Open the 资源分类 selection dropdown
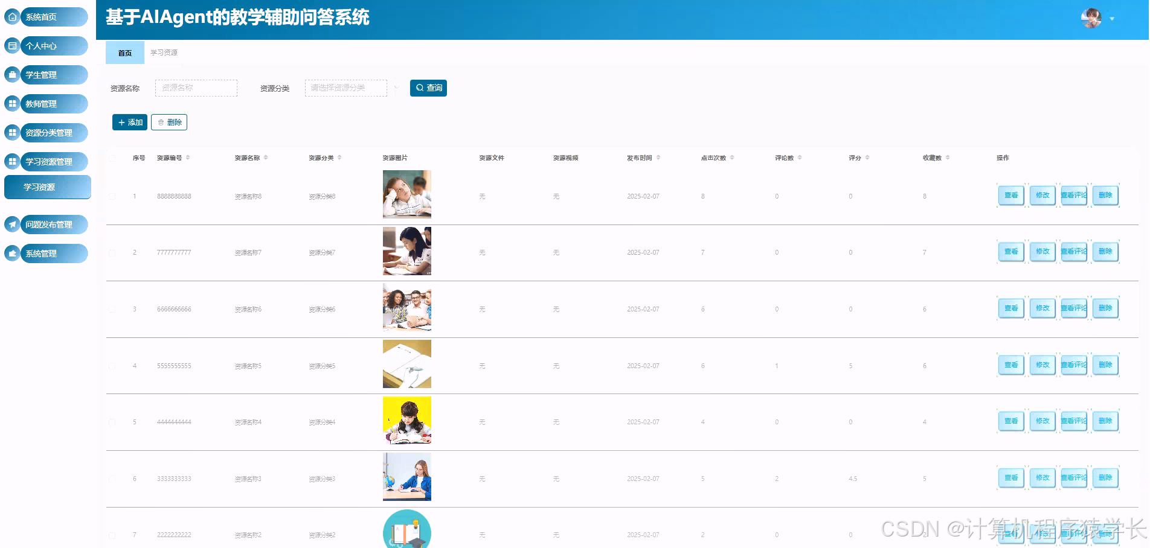The height and width of the screenshot is (548, 1150). (345, 88)
